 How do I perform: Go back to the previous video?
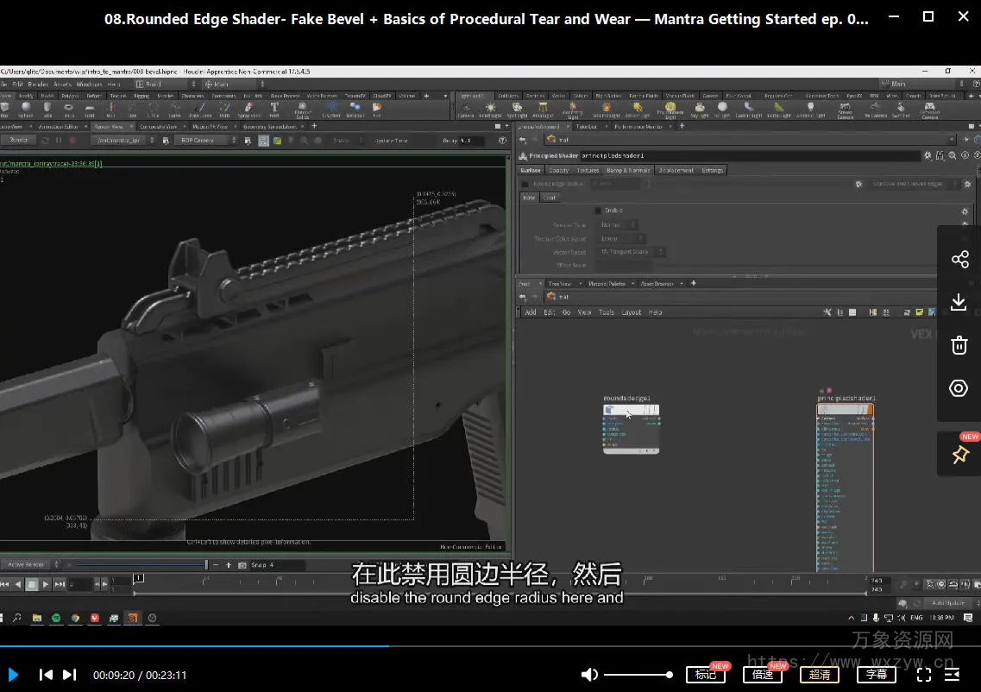coord(47,675)
